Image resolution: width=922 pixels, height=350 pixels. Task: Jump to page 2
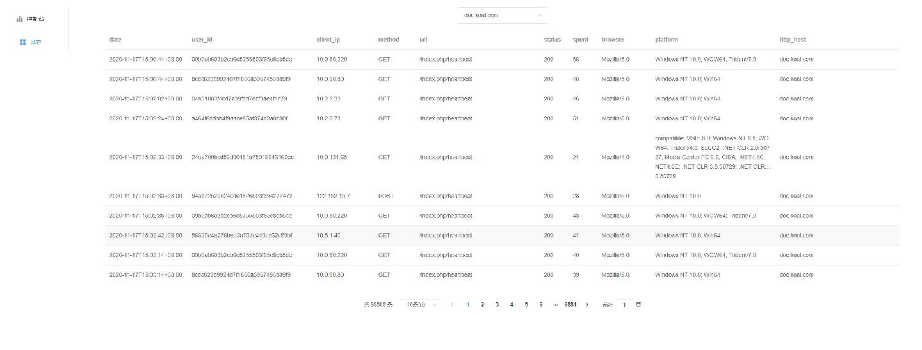[482, 305]
